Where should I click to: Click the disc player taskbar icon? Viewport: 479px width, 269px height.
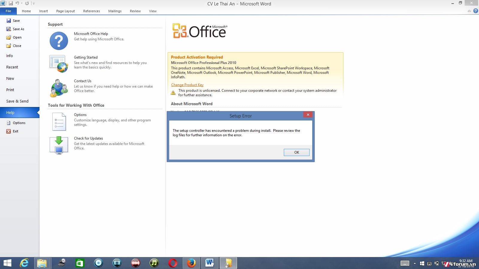tap(98, 263)
